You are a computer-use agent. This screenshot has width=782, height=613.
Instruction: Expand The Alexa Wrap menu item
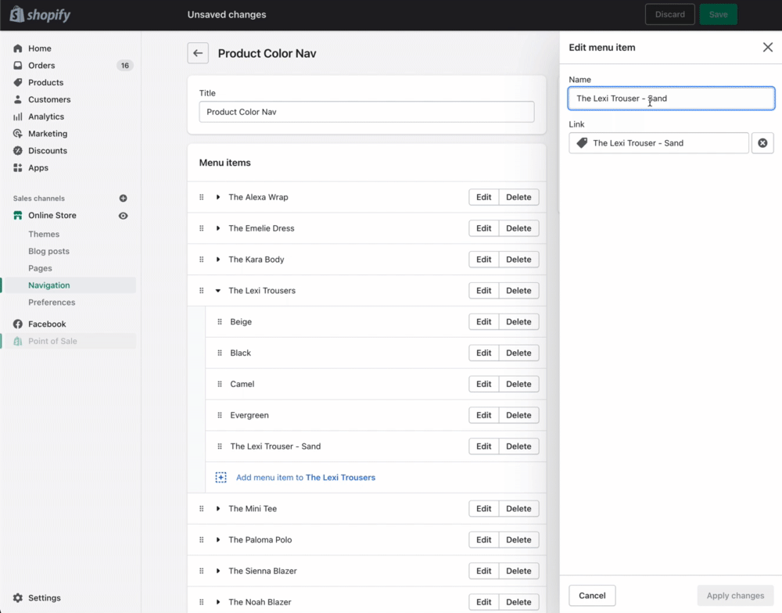218,197
